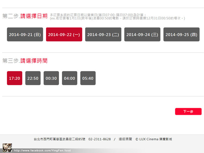Screen dimensions: 204x153
Task: Select the date 2014-09-21 (日)
Action: [x=25, y=35]
